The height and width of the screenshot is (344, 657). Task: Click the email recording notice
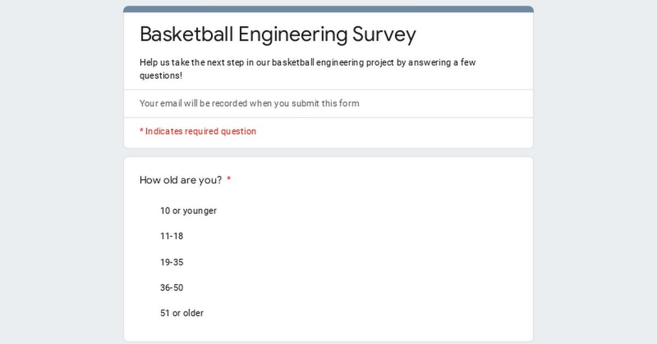(250, 103)
